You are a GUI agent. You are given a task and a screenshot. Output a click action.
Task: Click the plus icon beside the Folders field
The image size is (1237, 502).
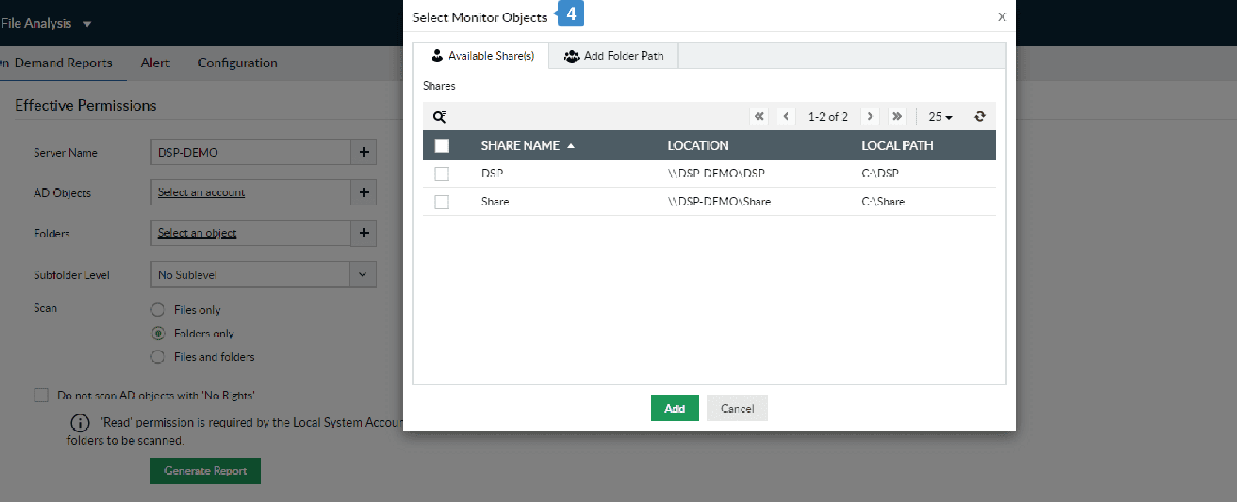click(363, 233)
